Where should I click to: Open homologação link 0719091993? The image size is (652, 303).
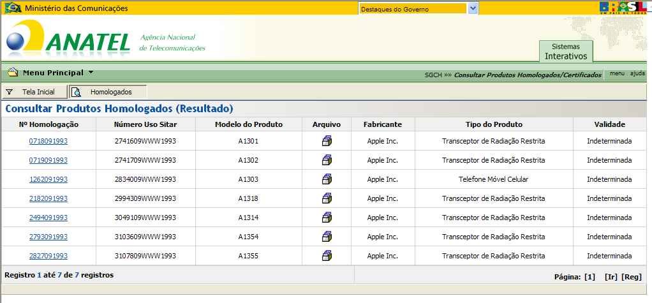(48, 160)
